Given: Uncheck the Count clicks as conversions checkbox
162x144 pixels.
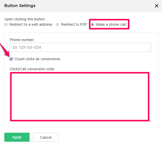Looking at the screenshot, I should coord(11,59).
